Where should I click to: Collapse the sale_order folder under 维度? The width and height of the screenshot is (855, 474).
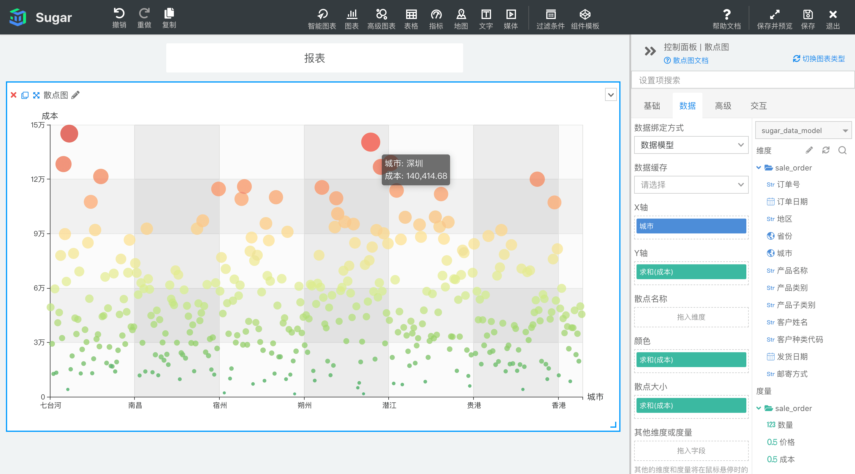pyautogui.click(x=759, y=168)
